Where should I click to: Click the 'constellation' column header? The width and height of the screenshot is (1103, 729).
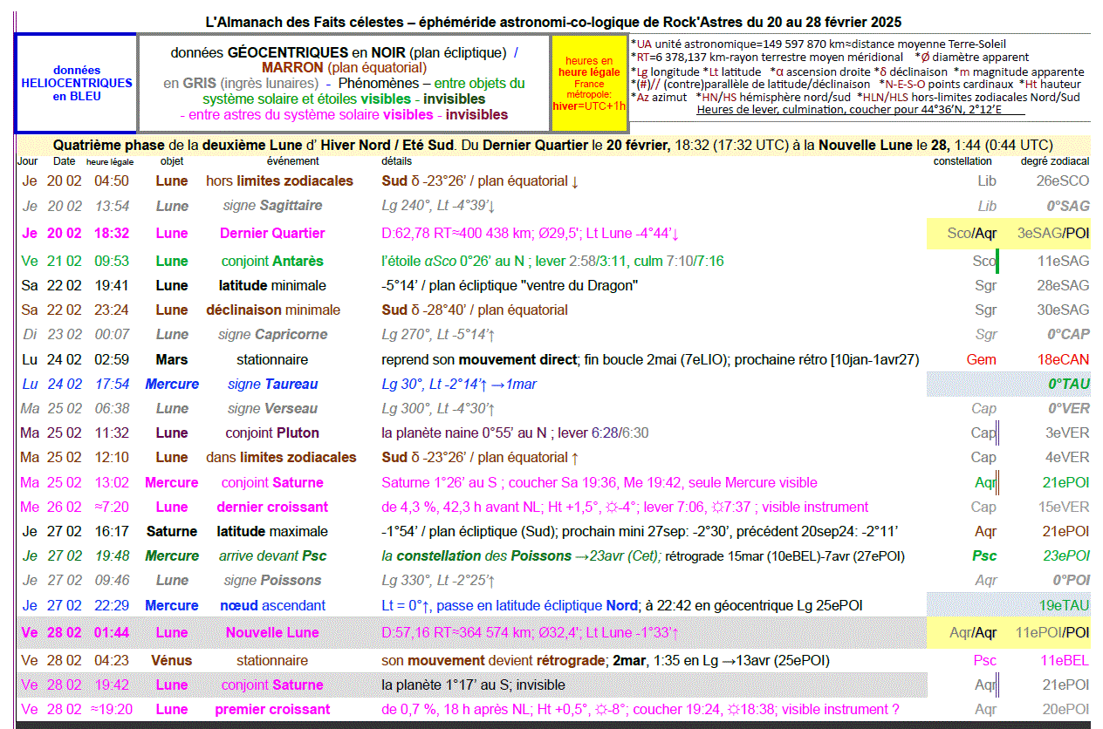963,161
